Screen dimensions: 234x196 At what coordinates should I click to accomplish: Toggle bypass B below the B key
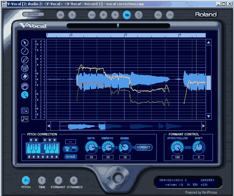pyautogui.click(x=57, y=157)
